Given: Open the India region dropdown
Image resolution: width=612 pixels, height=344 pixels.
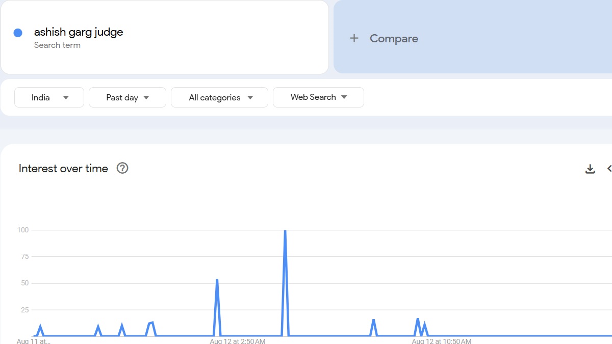Looking at the screenshot, I should [x=49, y=97].
